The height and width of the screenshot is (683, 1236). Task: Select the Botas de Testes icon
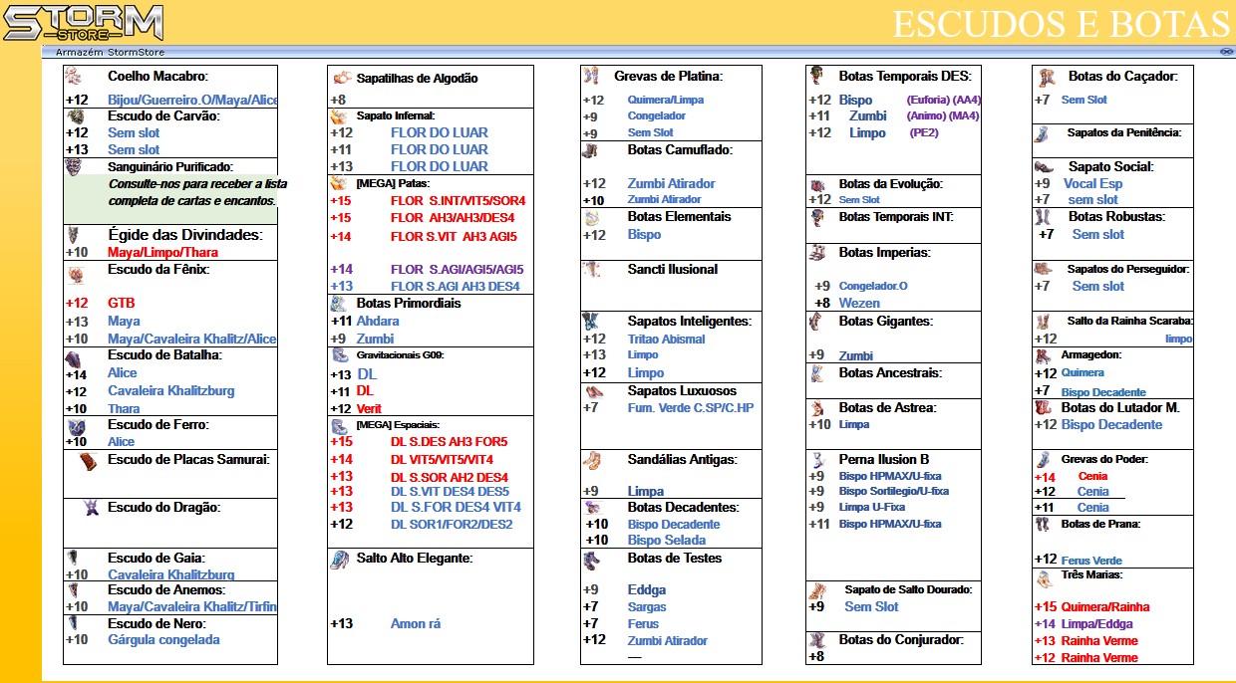click(x=591, y=560)
